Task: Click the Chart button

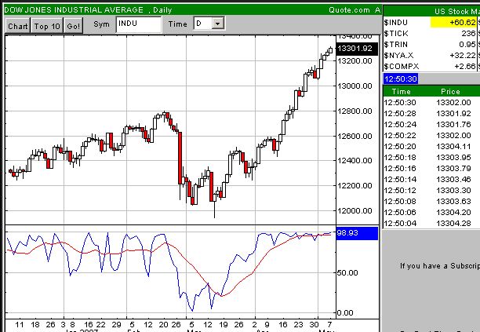Action: pyautogui.click(x=18, y=27)
